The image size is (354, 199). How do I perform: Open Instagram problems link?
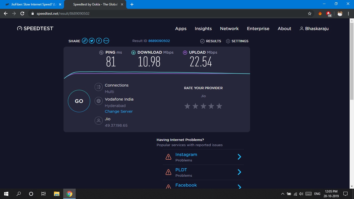[186, 154]
